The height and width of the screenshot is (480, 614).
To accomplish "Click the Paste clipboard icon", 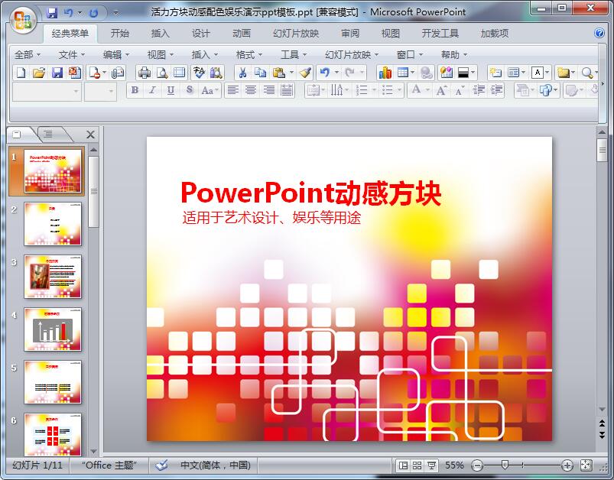I will (x=278, y=73).
